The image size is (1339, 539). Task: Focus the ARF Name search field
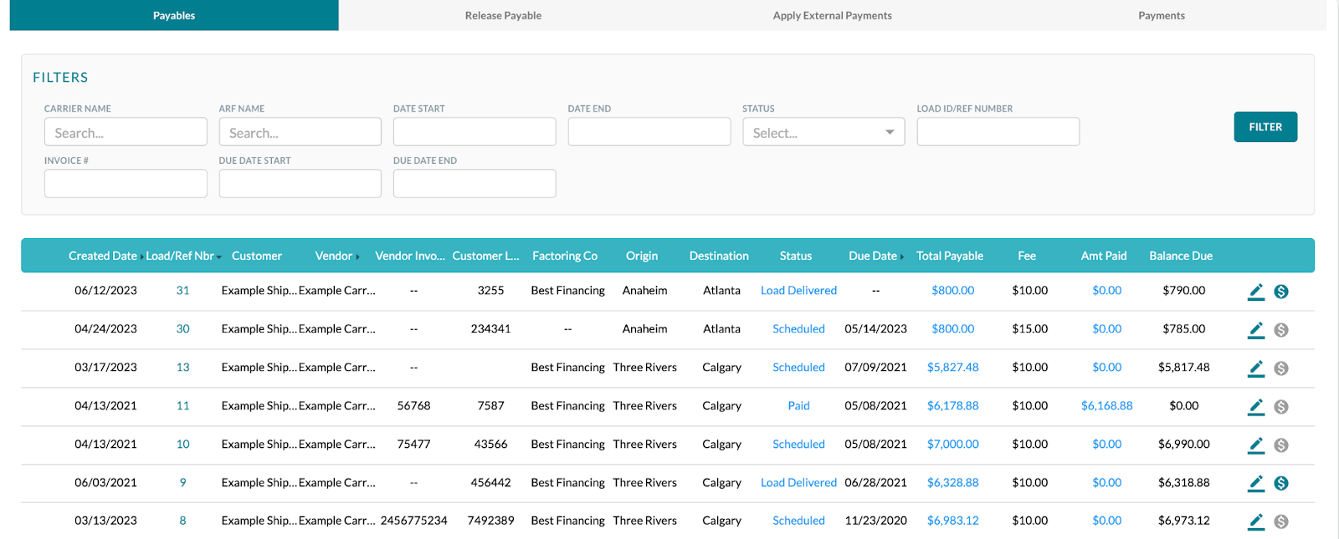300,132
